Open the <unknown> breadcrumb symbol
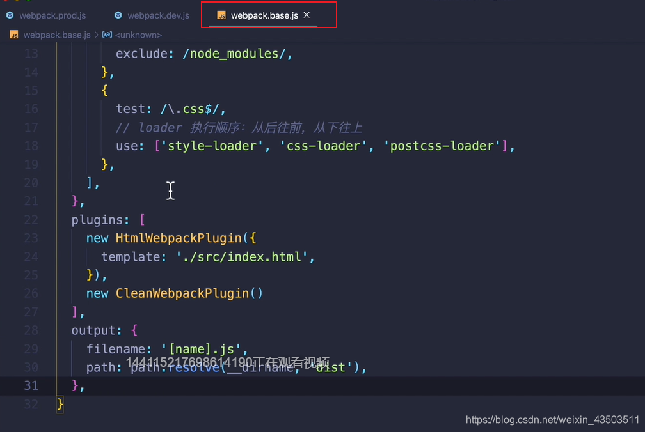The width and height of the screenshot is (645, 432). [x=139, y=35]
